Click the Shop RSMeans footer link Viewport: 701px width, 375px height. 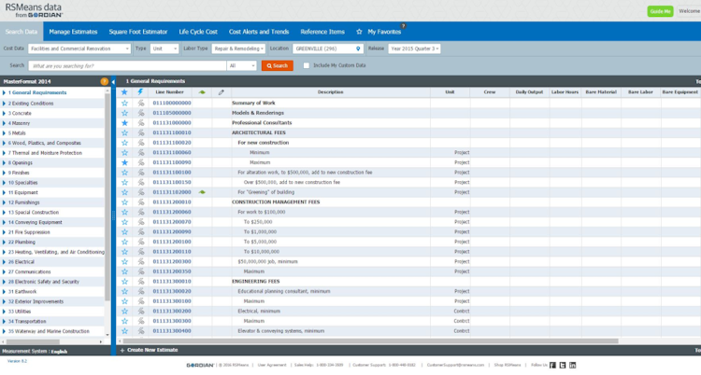[x=507, y=365]
